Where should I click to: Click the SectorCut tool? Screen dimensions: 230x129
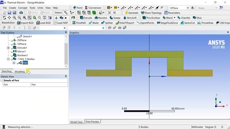pyautogui.click(x=188, y=23)
